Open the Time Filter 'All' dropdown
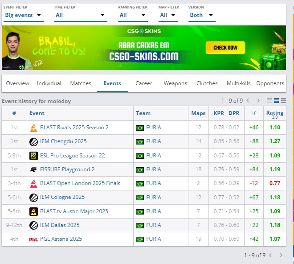This screenshot has width=294, height=264. click(81, 15)
